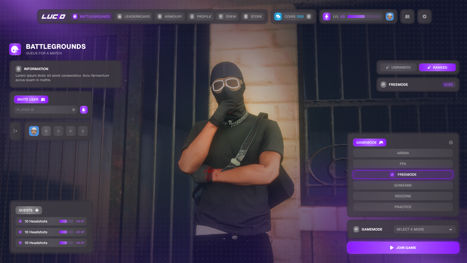Clear the Player ID field with X icon
467x263 pixels.
[73, 110]
